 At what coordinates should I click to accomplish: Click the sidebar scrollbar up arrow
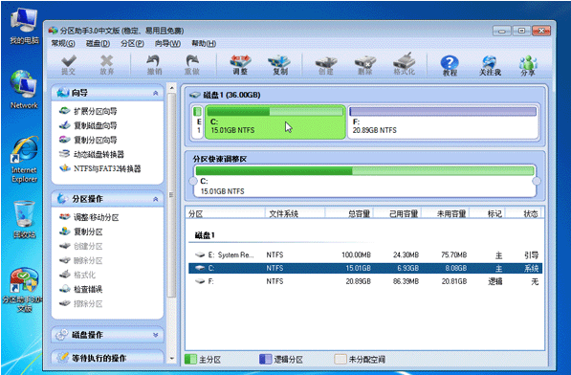172,88
